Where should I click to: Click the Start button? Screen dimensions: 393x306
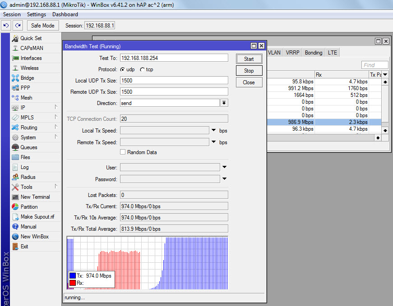click(x=249, y=59)
